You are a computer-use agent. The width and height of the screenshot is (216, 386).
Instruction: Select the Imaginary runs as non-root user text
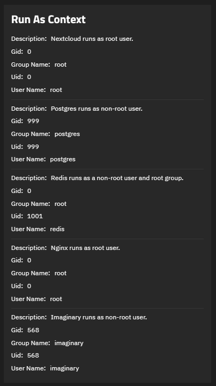pyautogui.click(x=99, y=317)
